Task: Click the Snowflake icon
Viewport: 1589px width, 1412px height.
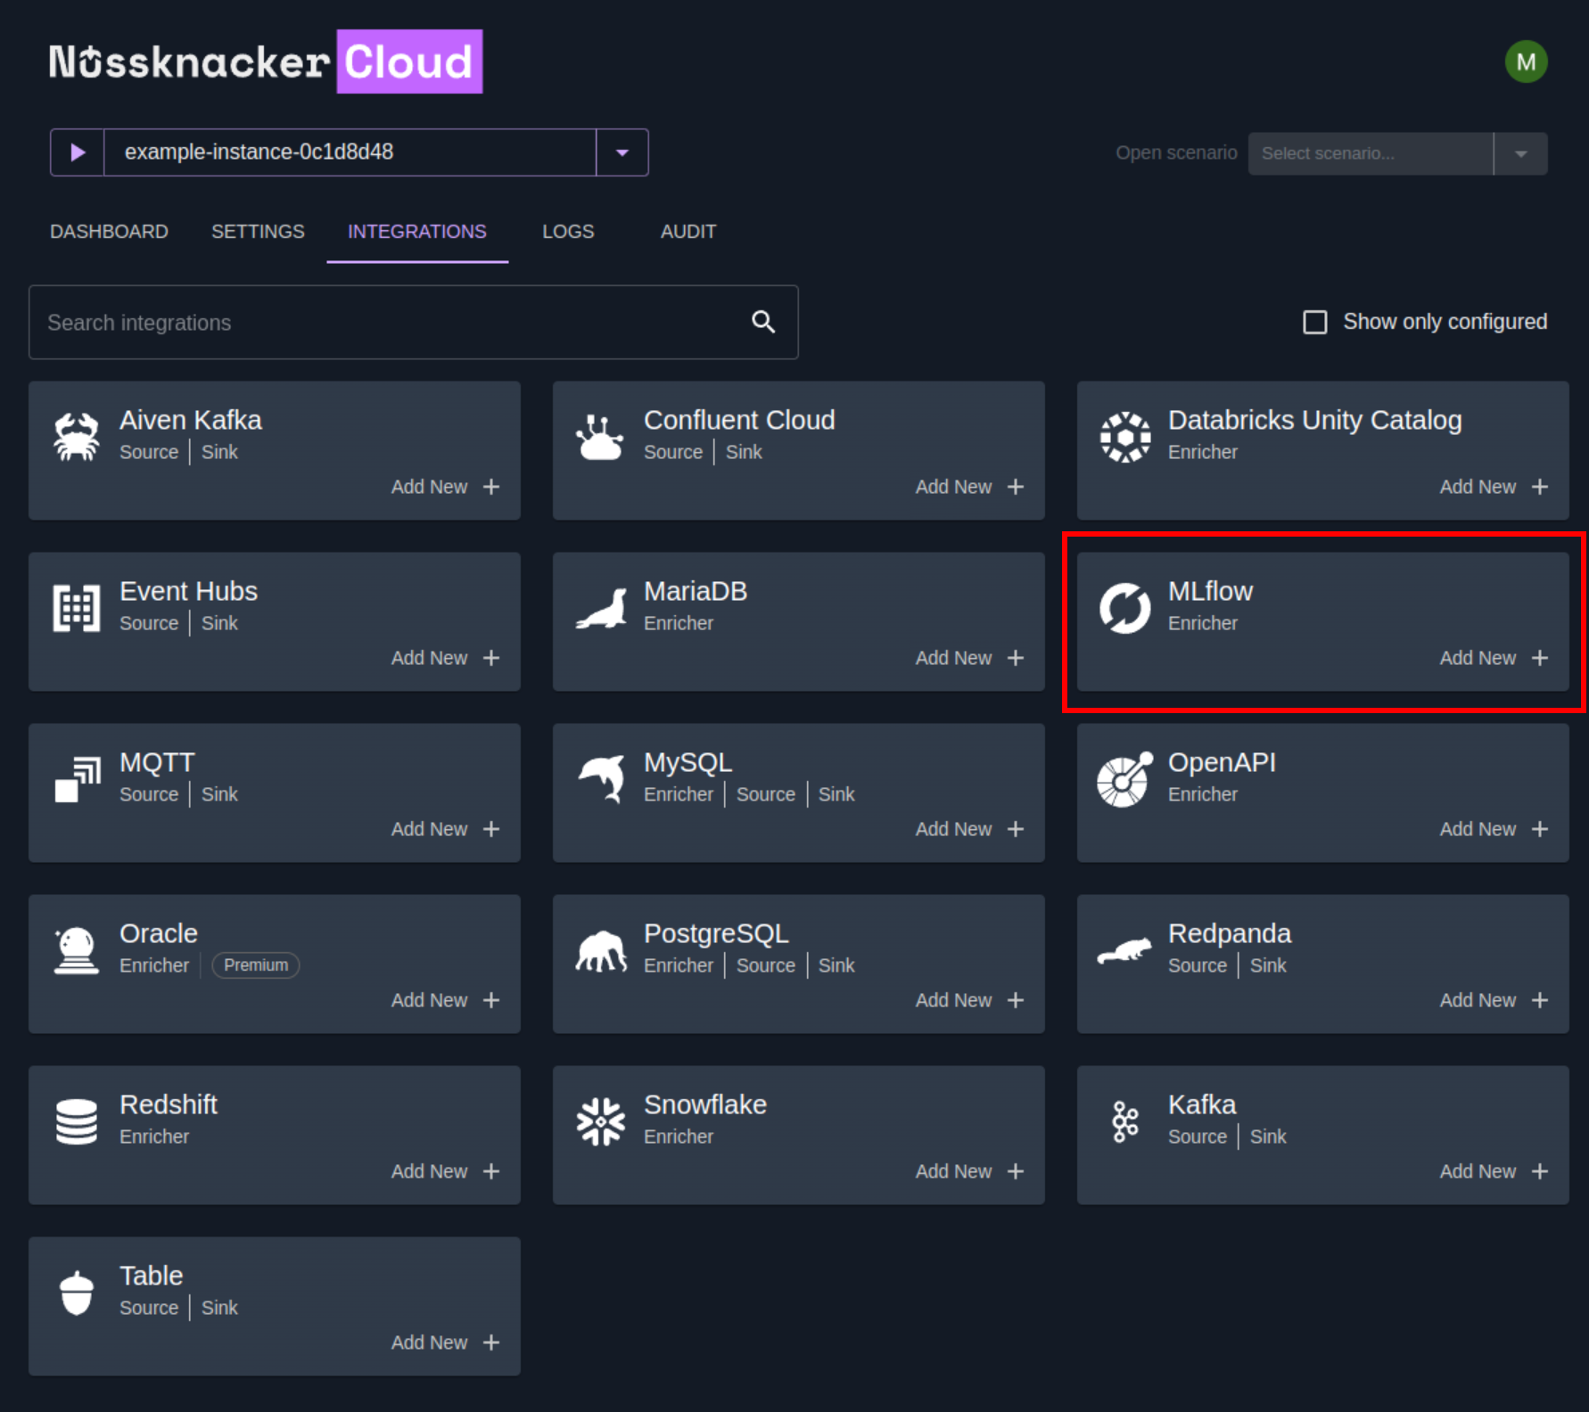Action: pyautogui.click(x=601, y=1121)
